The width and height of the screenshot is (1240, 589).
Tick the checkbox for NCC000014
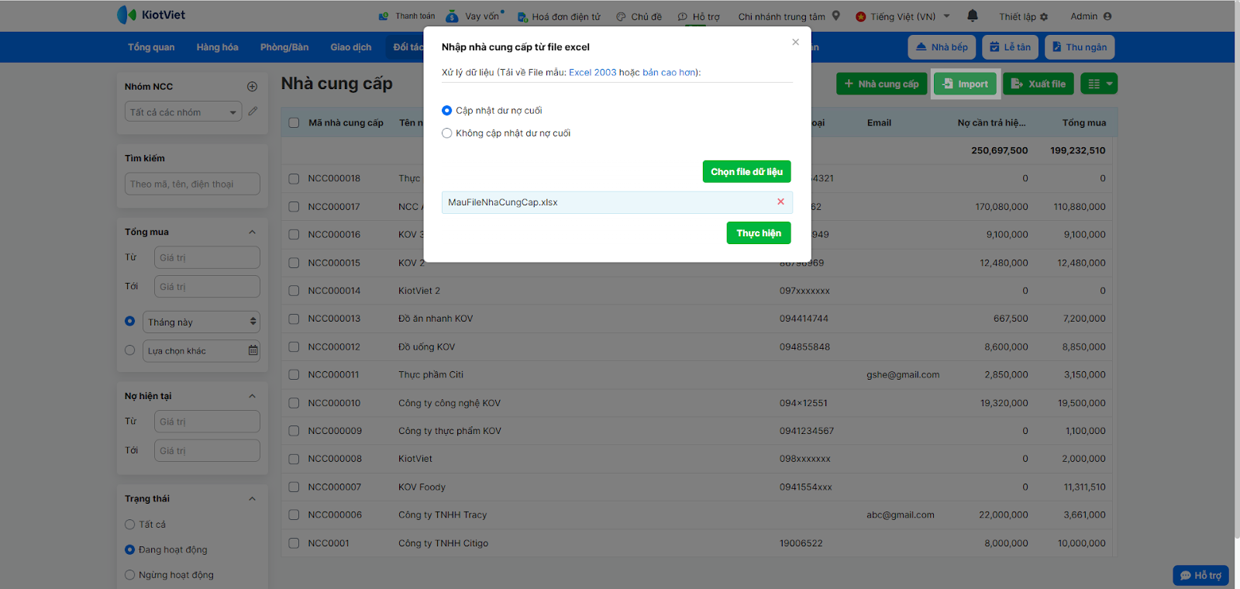[294, 291]
